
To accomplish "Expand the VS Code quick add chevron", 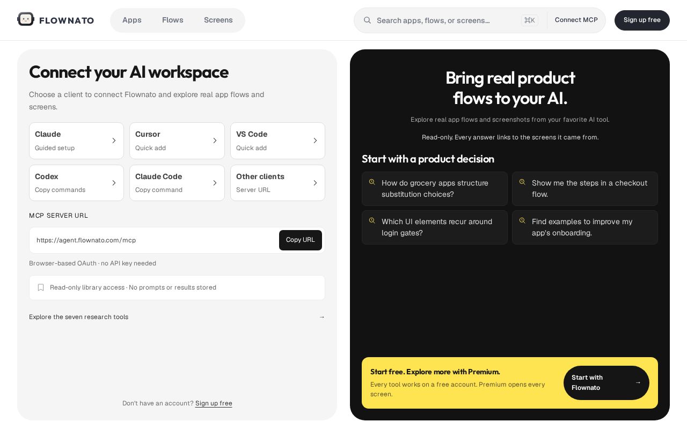I will [x=315, y=140].
